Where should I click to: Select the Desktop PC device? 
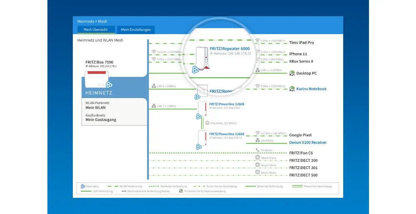tap(307, 74)
